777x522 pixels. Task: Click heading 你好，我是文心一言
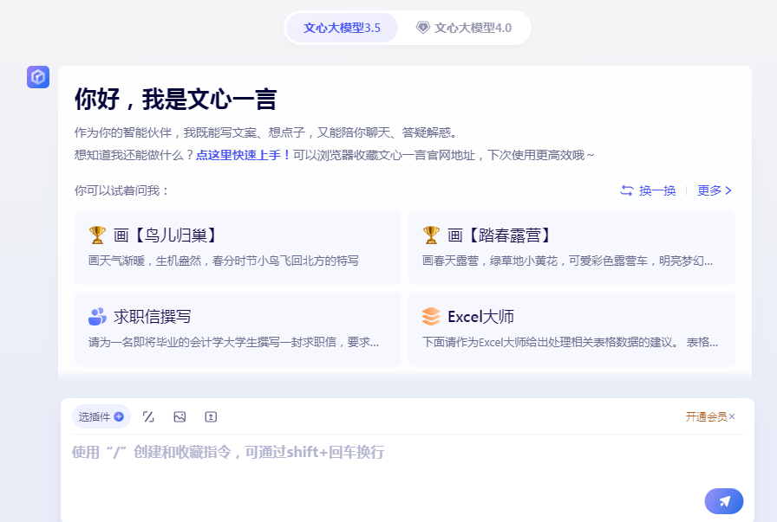[x=175, y=99]
